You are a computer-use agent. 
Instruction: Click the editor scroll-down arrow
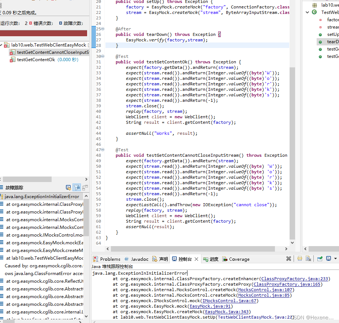coord(292,243)
